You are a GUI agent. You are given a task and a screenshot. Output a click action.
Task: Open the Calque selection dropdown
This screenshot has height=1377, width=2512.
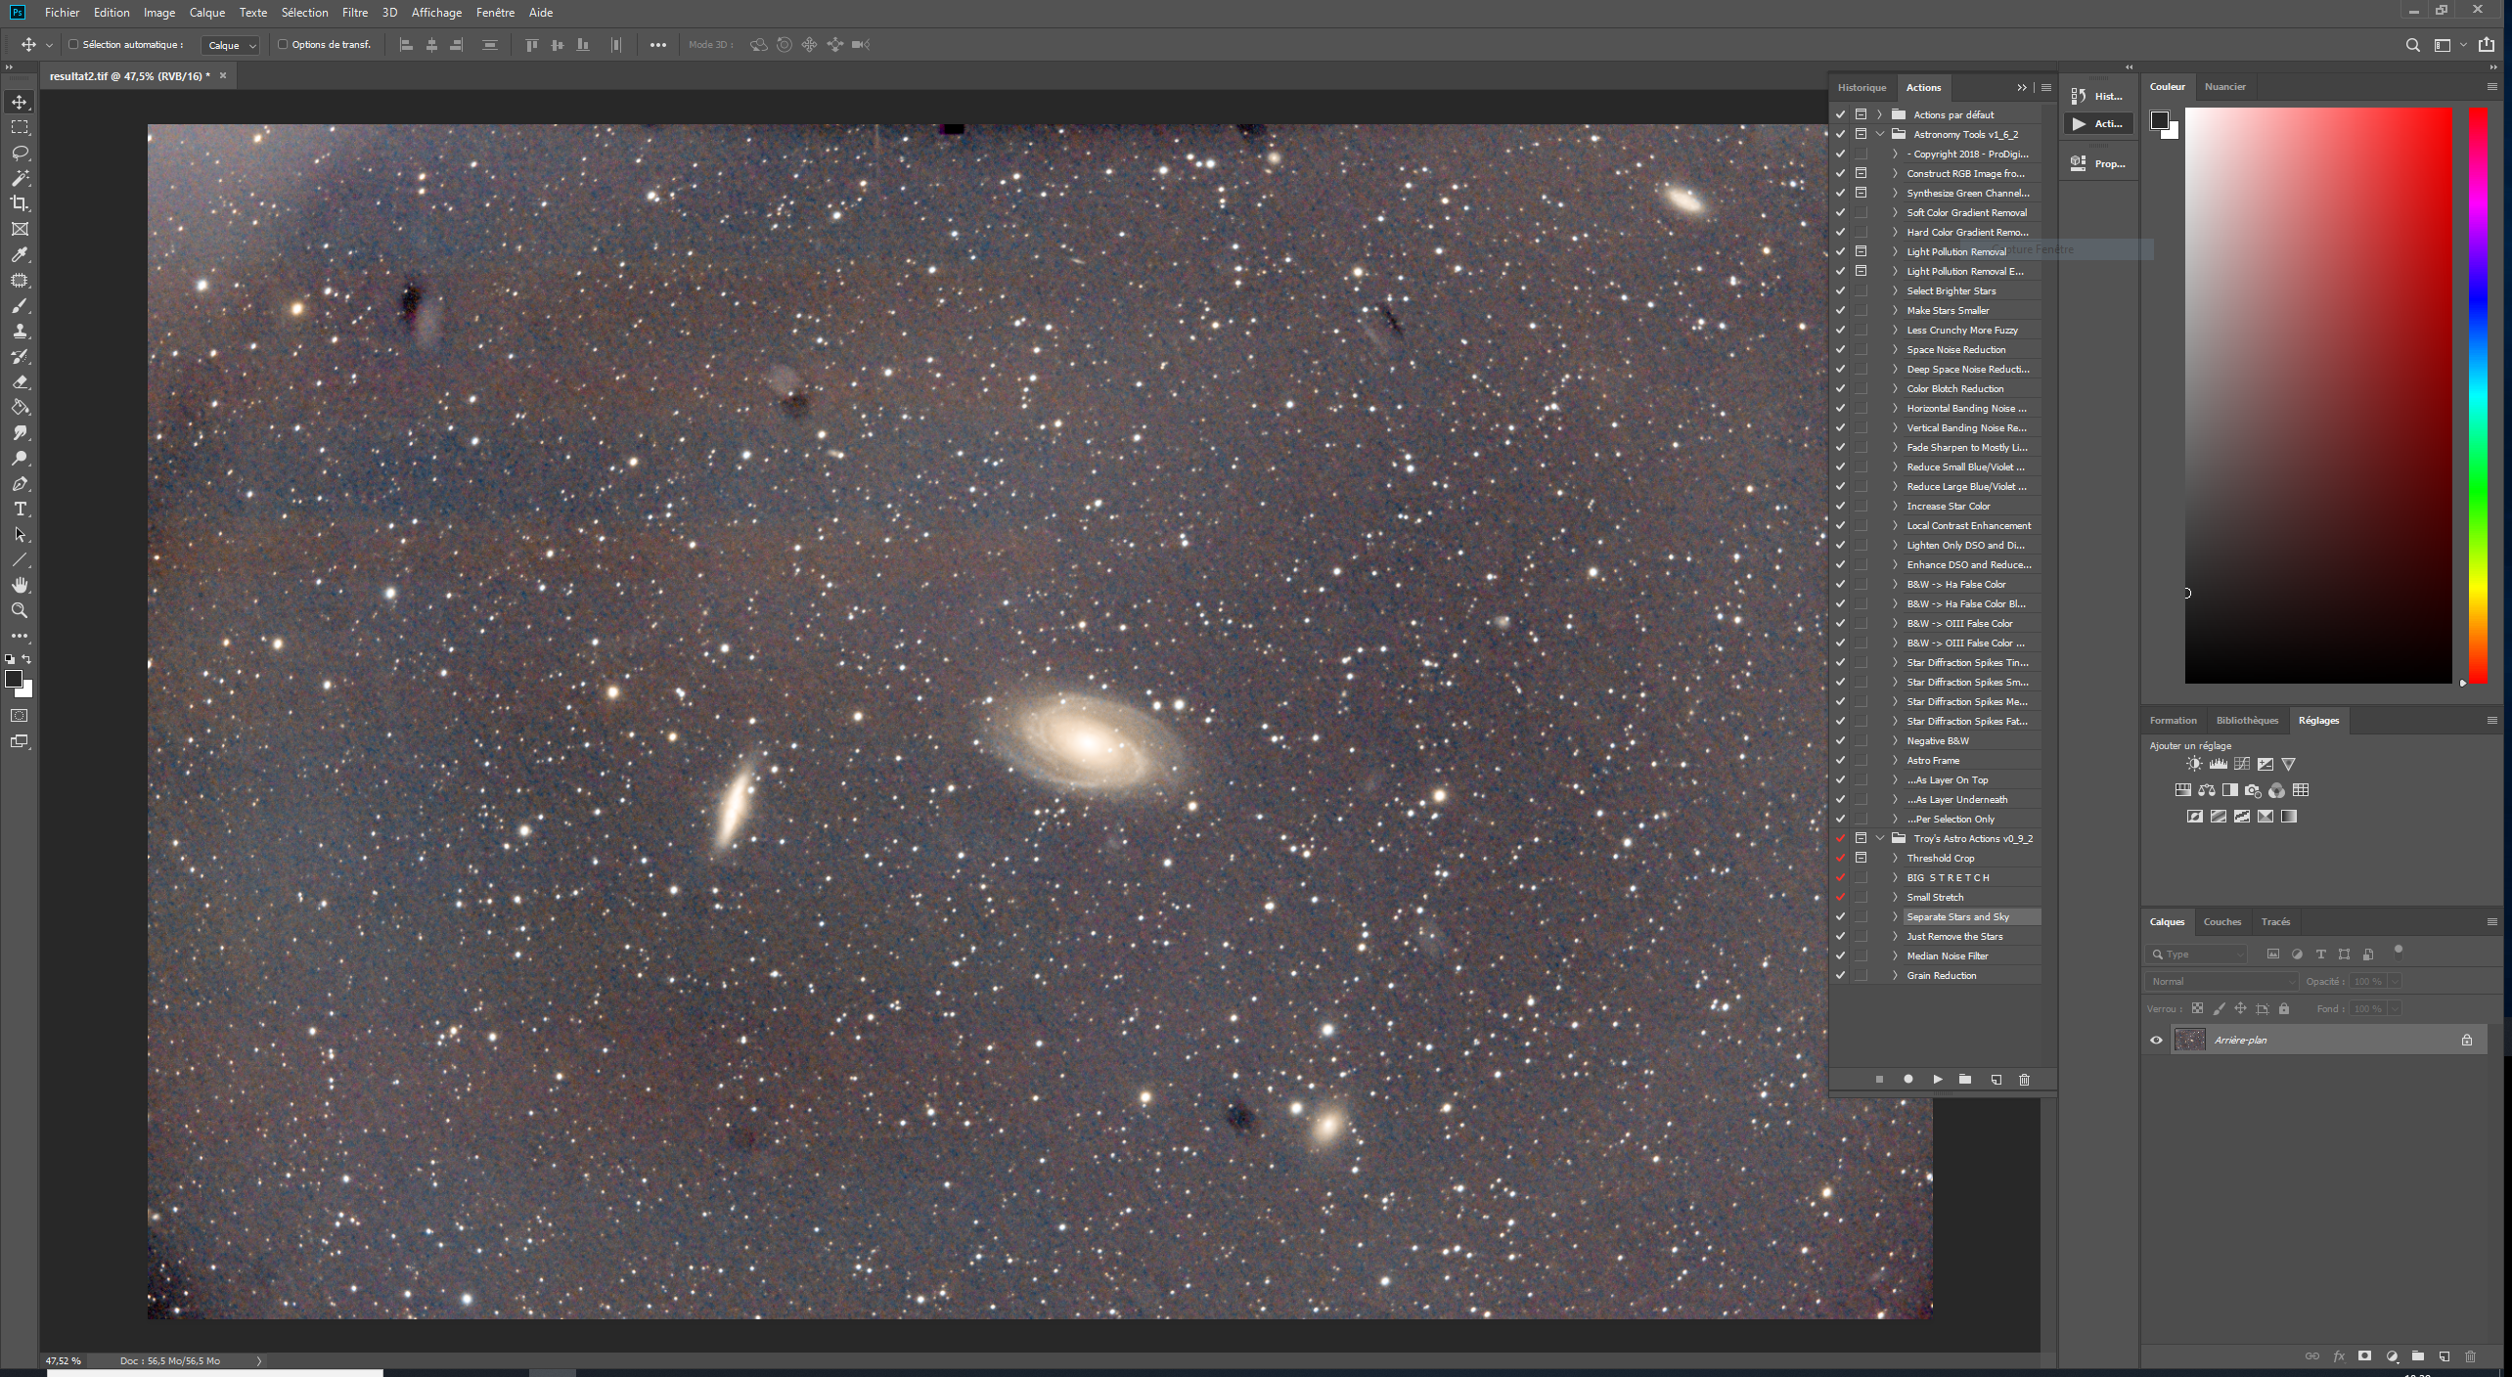pos(231,45)
